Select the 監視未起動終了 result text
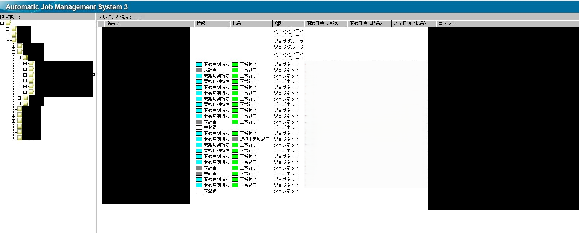579x233 pixels. pos(255,139)
